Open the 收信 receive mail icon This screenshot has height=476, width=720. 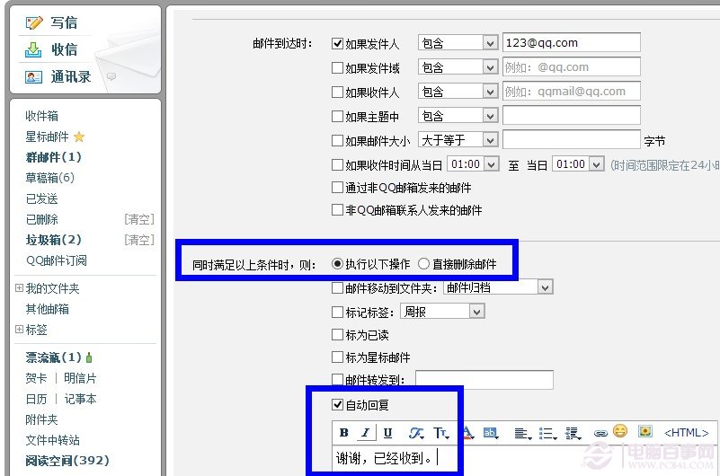[x=33, y=49]
